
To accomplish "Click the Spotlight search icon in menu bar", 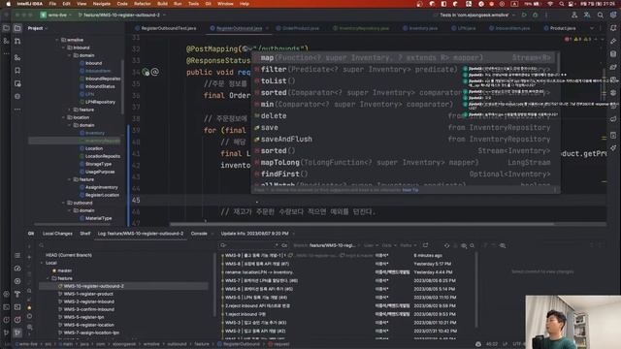I will pos(561,4).
